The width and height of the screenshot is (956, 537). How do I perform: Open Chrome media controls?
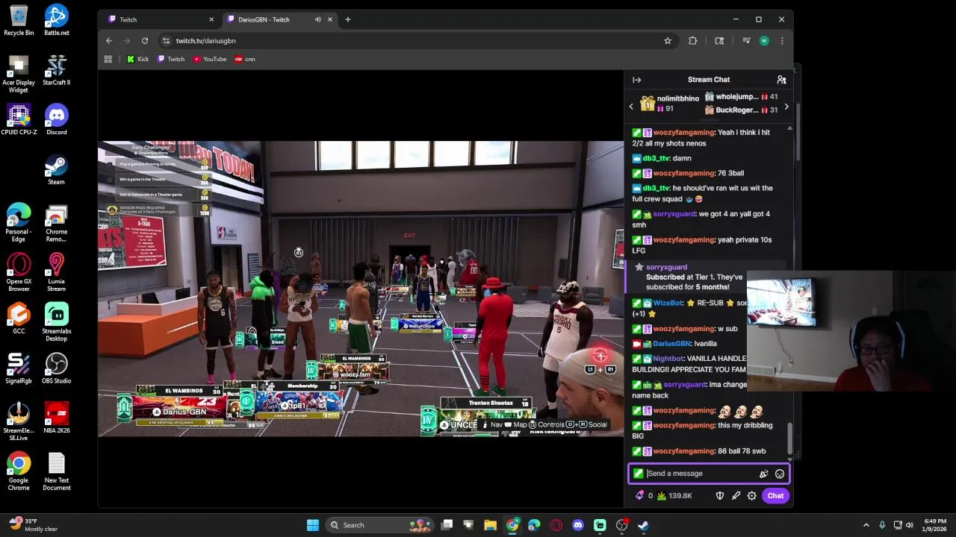tap(746, 41)
